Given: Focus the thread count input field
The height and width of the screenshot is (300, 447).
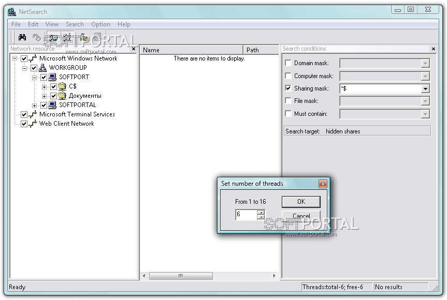Looking at the screenshot, I should [247, 215].
